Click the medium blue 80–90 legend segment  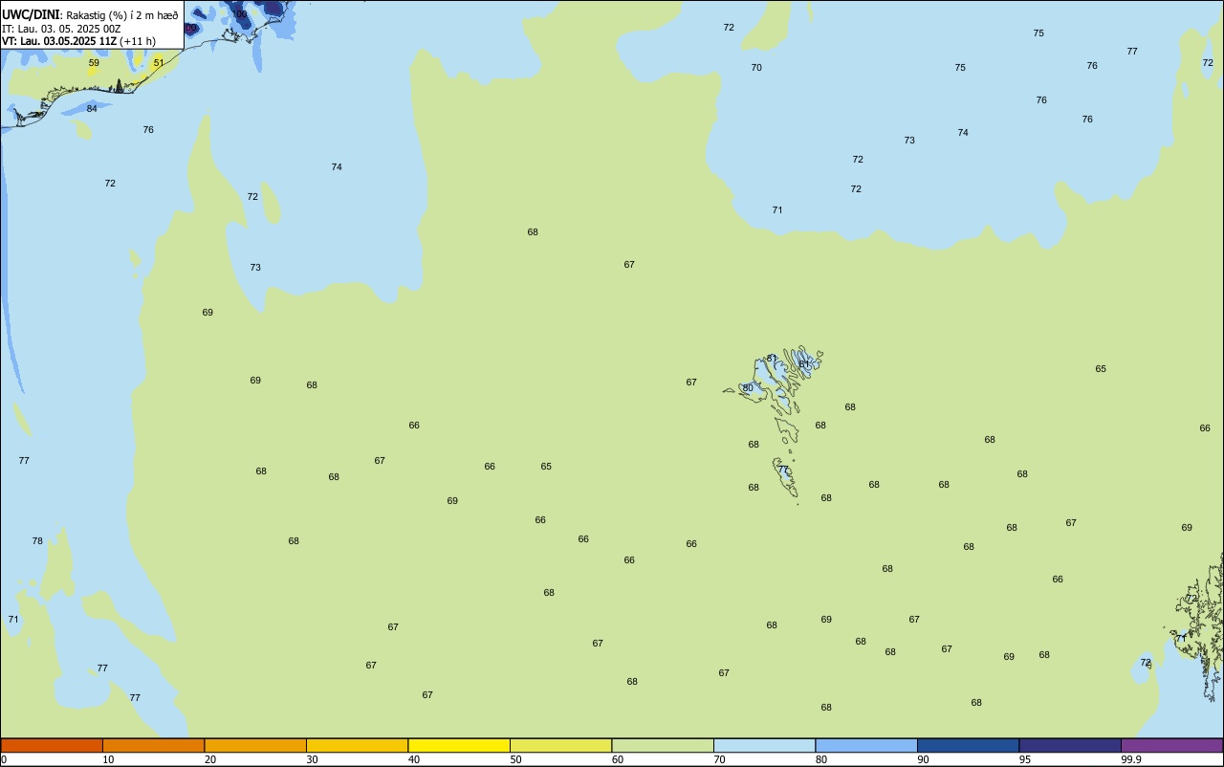(x=866, y=745)
